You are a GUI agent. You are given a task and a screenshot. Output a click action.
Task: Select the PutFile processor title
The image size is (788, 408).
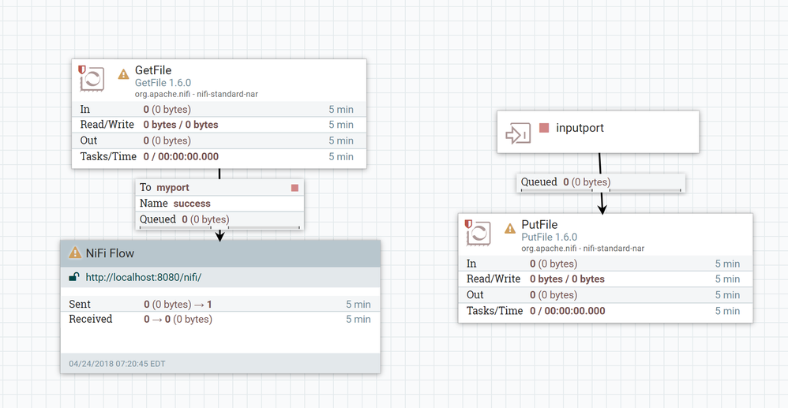[x=539, y=225]
